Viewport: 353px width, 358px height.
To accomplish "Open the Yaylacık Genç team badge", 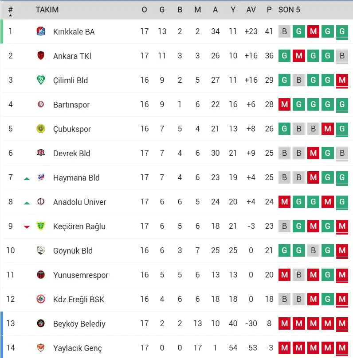I will 40,348.
